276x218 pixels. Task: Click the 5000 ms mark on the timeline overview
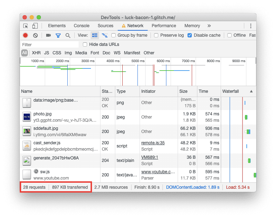(x=138, y=61)
